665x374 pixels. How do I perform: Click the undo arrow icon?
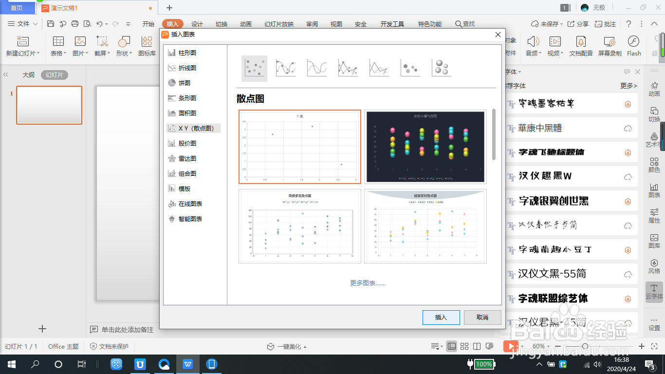tap(99, 24)
